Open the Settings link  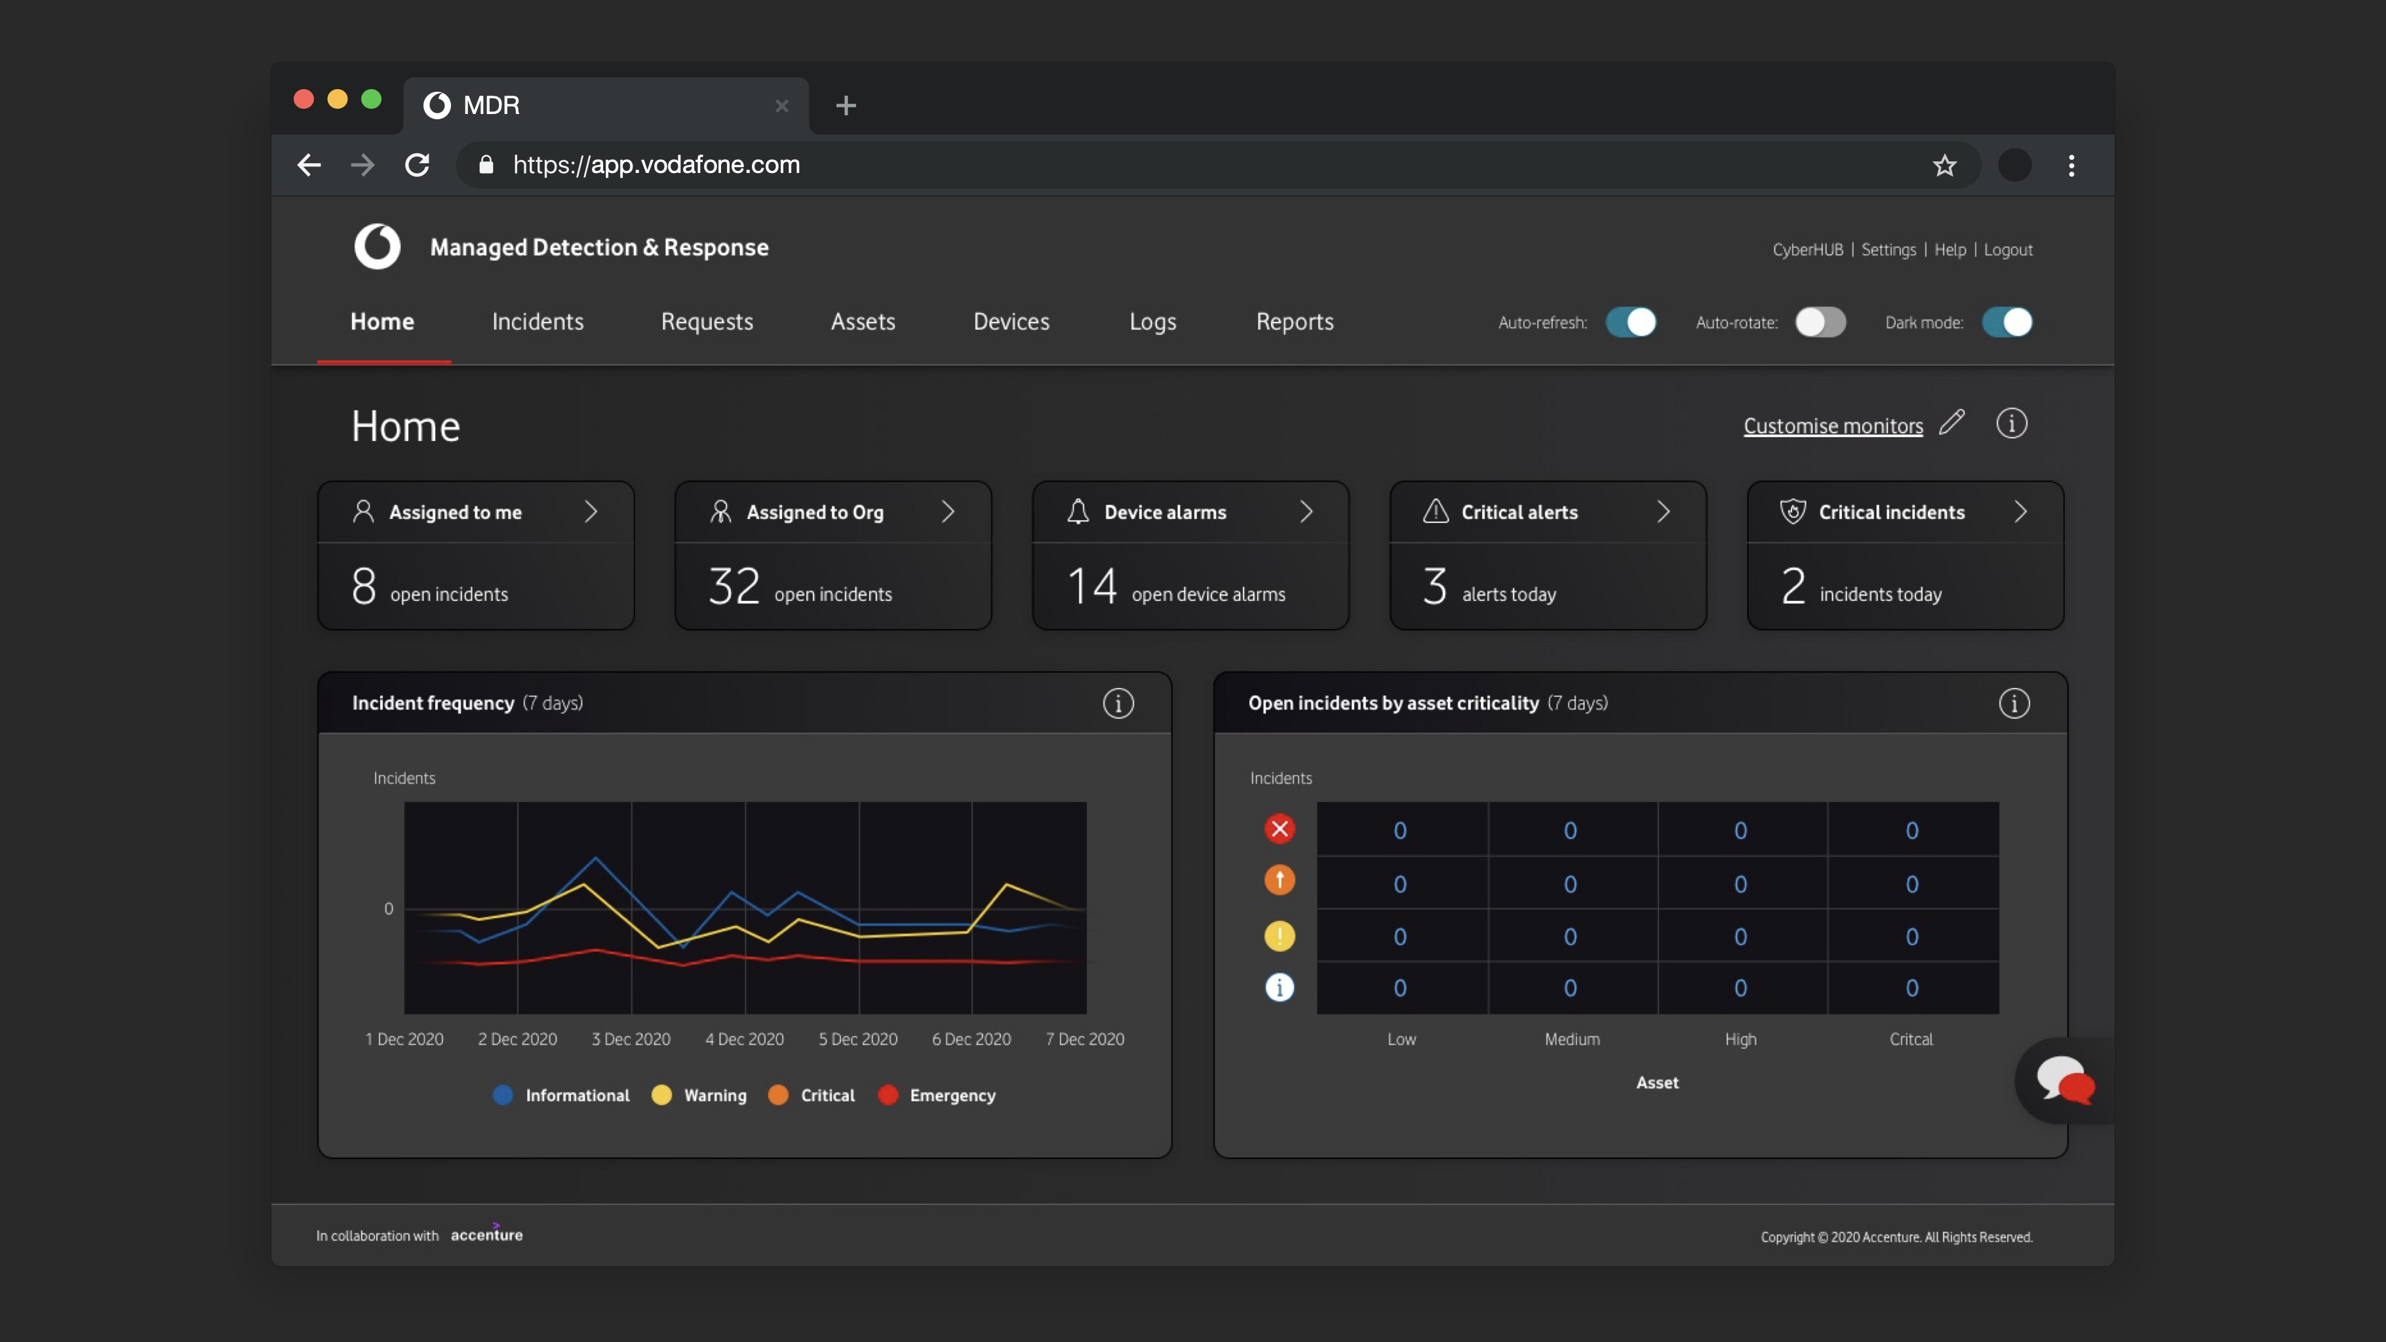1888,250
